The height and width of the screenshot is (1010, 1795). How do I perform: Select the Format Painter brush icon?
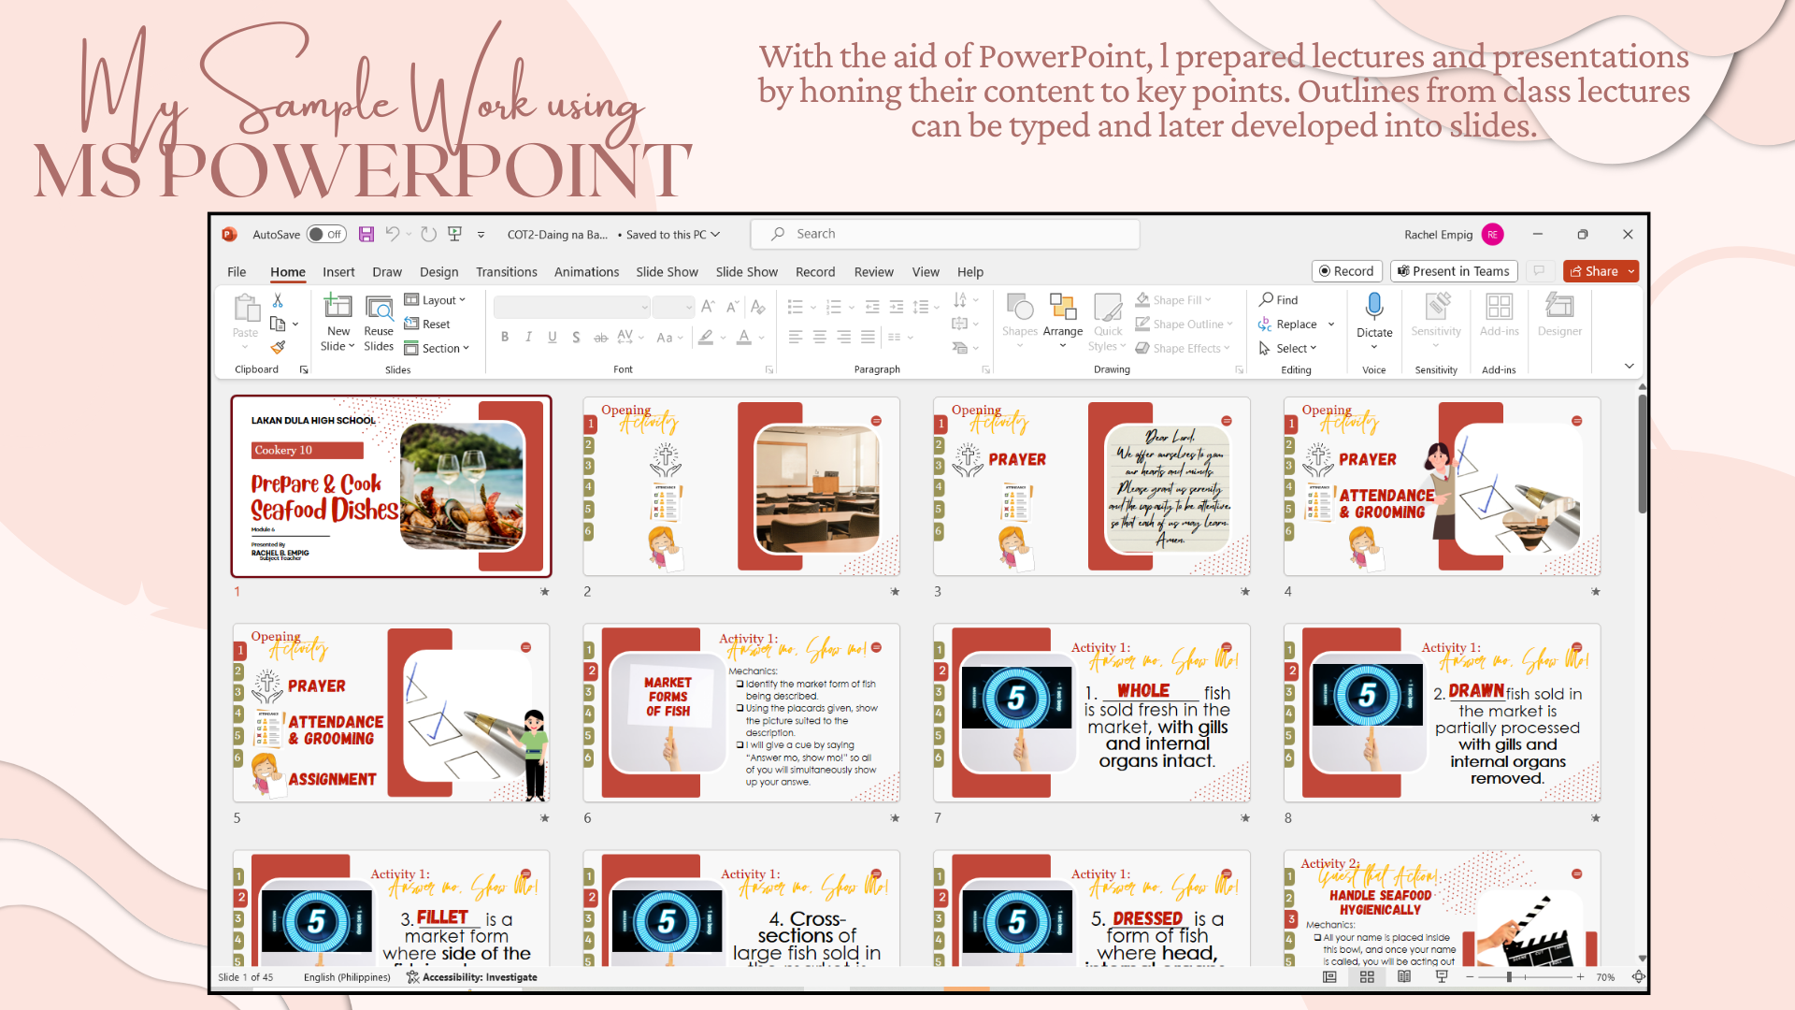[x=278, y=348]
